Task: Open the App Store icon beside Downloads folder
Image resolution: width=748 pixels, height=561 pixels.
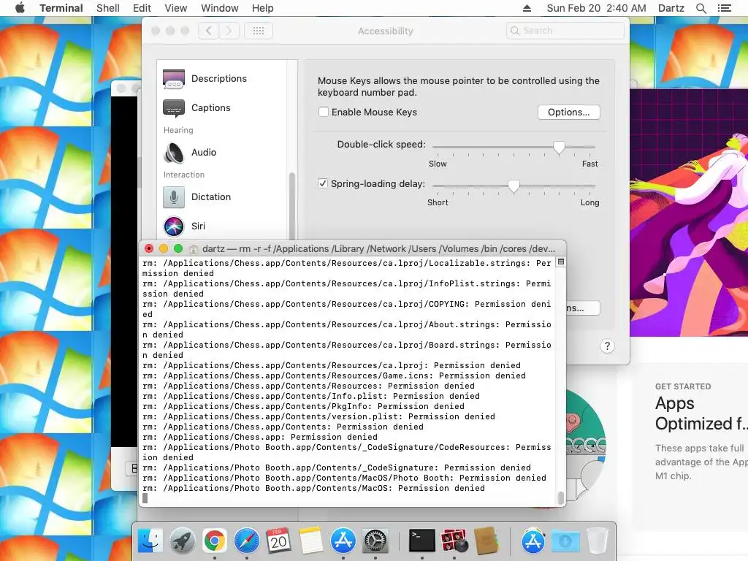Action: click(x=533, y=541)
